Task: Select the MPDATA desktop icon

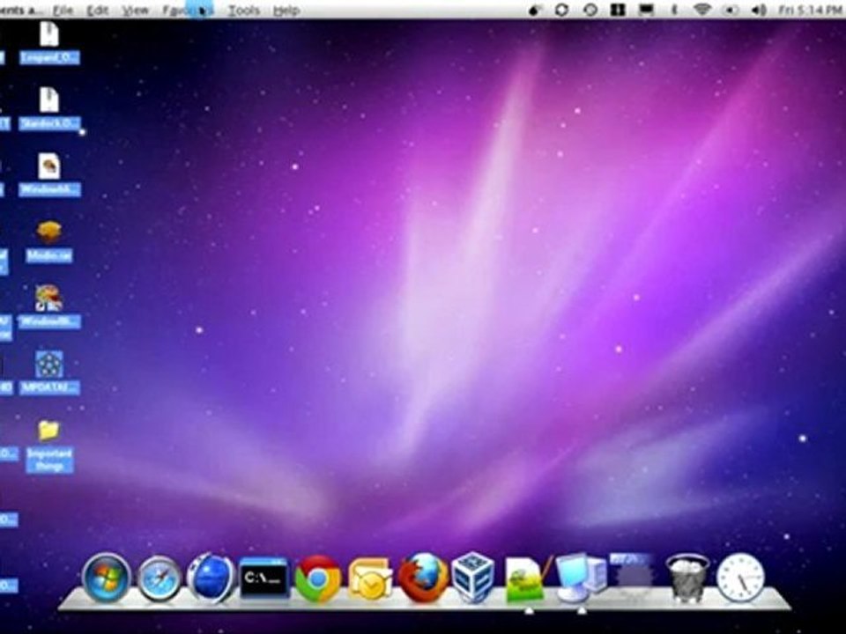Action: coord(49,373)
